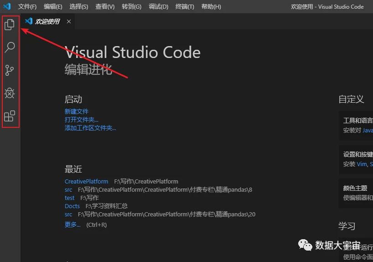The height and width of the screenshot is (262, 373).
Task: Open recent CreativePlatform folder link
Action: click(86, 182)
